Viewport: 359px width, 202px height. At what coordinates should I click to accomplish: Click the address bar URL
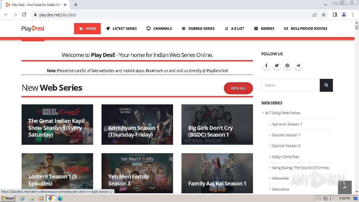coord(58,15)
